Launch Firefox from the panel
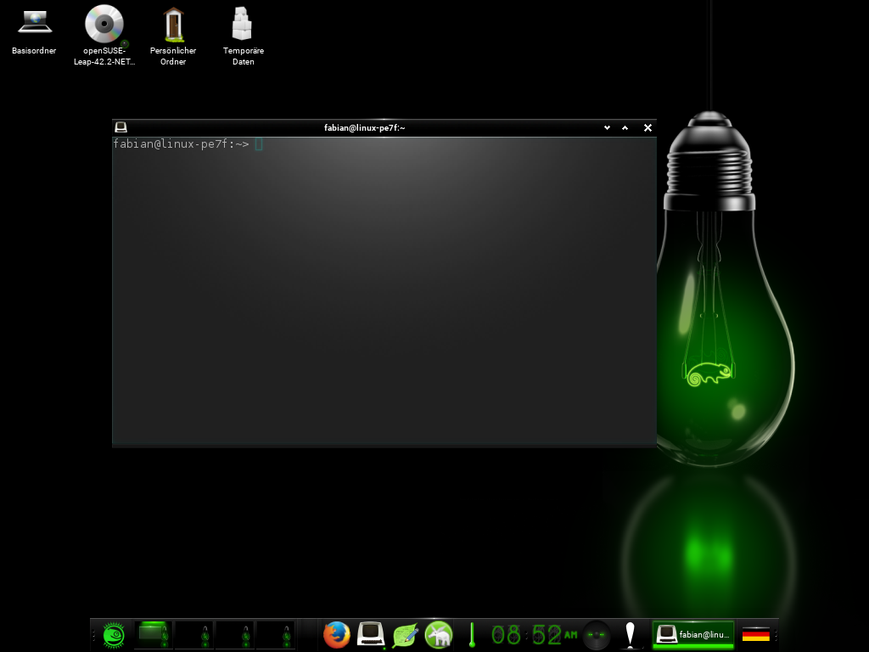The width and height of the screenshot is (869, 652). click(337, 634)
